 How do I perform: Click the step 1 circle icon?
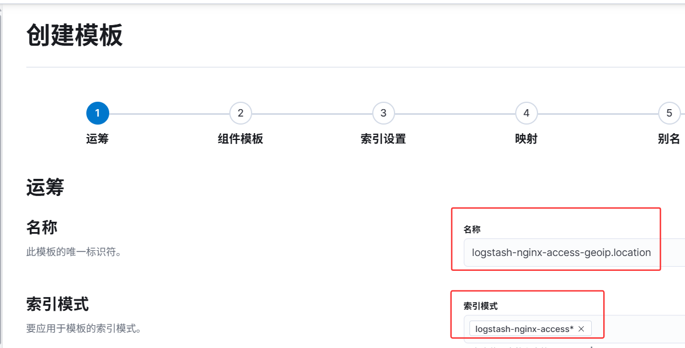click(97, 113)
